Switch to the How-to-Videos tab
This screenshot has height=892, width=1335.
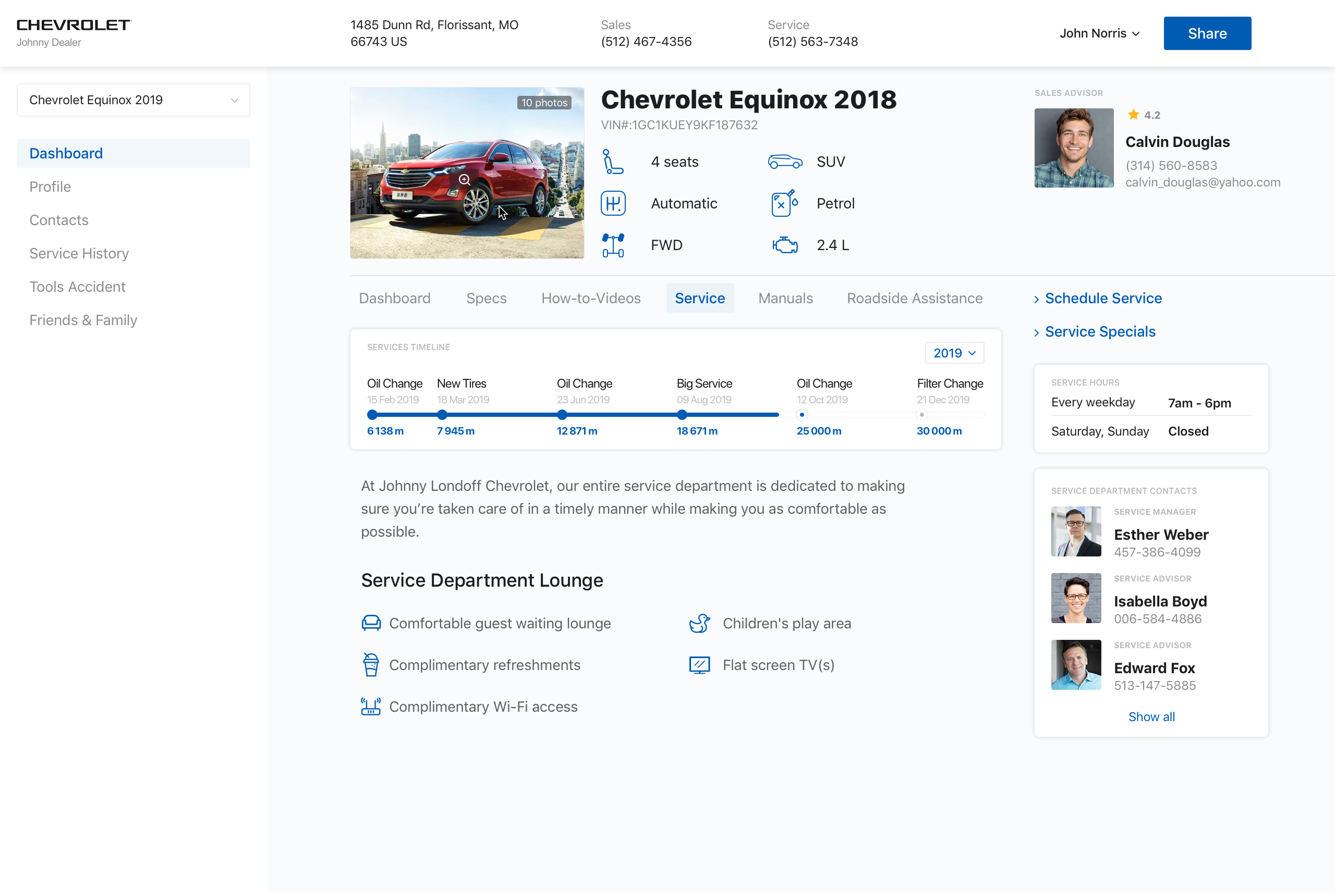(x=591, y=298)
